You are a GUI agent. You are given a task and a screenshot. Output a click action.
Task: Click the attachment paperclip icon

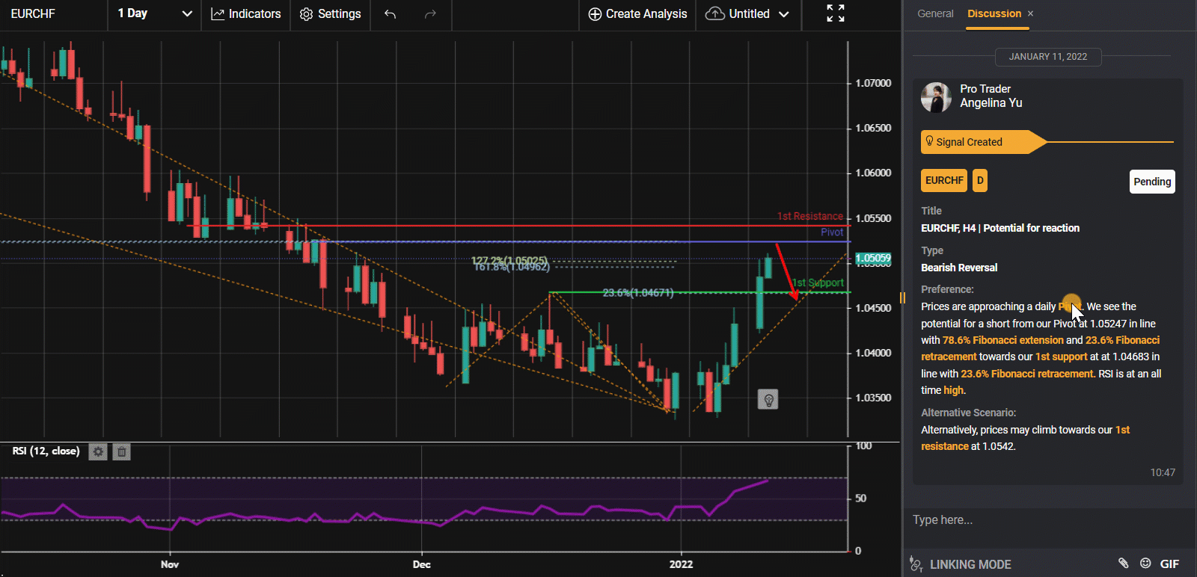tap(1123, 564)
